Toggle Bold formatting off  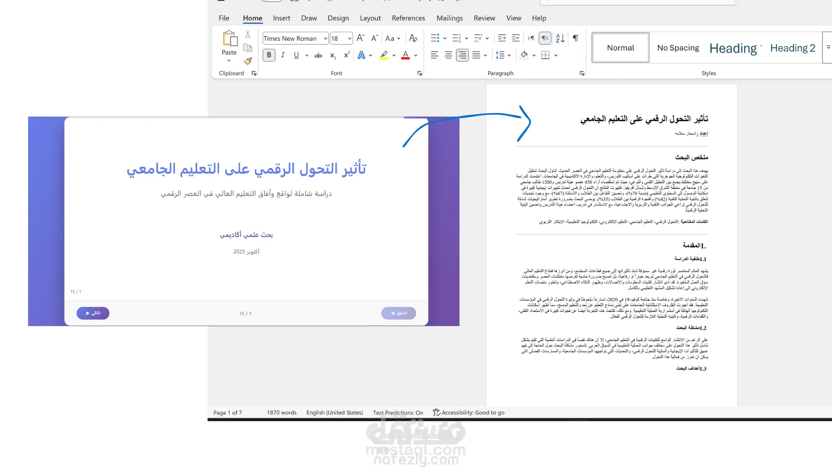269,55
